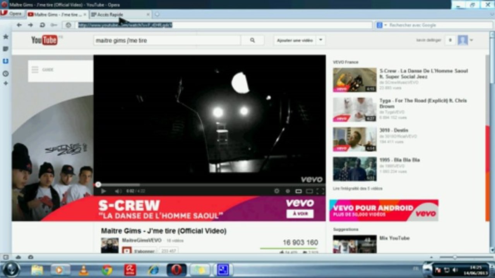Open Google Chrome from the taskbar
495x278 pixels.
107,270
